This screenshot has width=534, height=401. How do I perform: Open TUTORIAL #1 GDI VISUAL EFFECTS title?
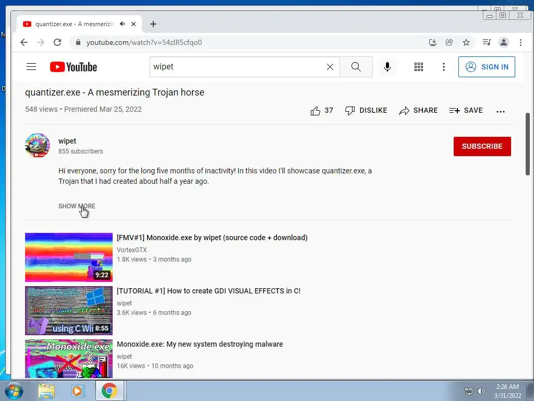tap(209, 291)
